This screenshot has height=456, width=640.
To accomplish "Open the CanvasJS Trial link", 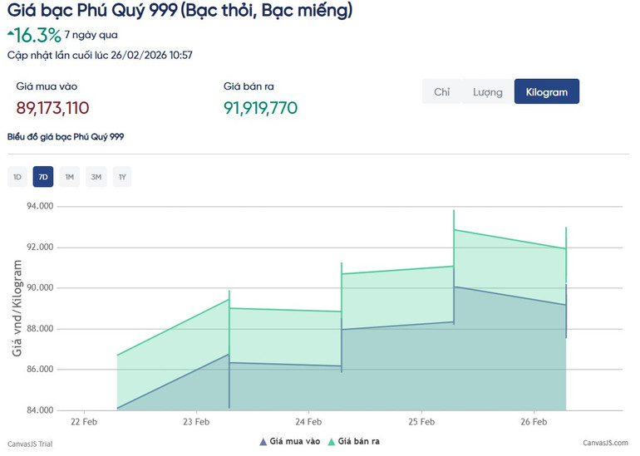I will 30,444.
